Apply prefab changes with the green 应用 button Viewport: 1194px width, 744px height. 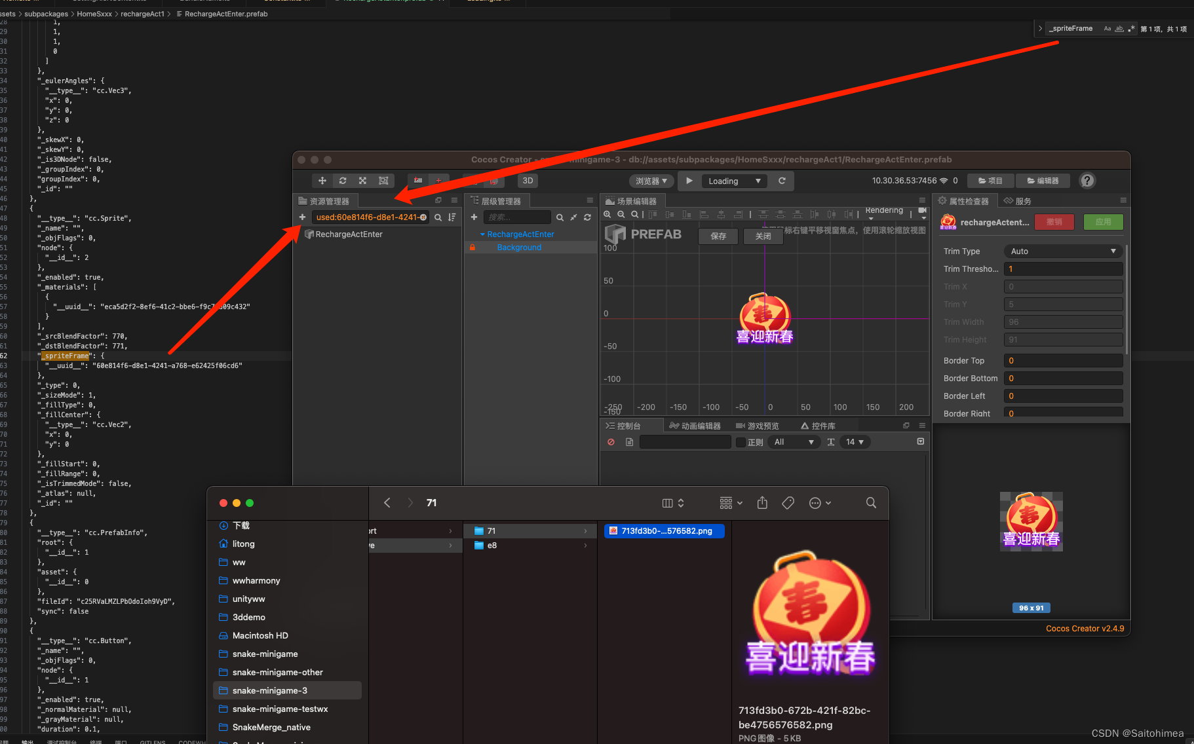pos(1104,222)
